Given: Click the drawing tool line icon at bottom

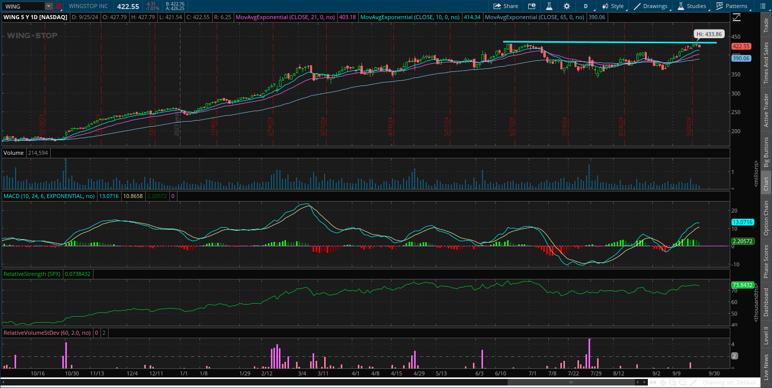Looking at the screenshot, I should click(693, 382).
